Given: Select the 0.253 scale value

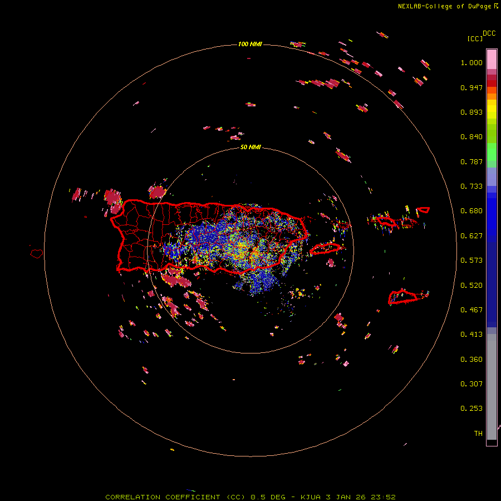Looking at the screenshot, I should [471, 409].
